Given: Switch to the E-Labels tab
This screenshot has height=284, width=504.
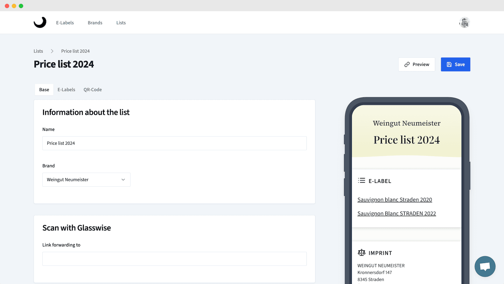Looking at the screenshot, I should (x=66, y=89).
